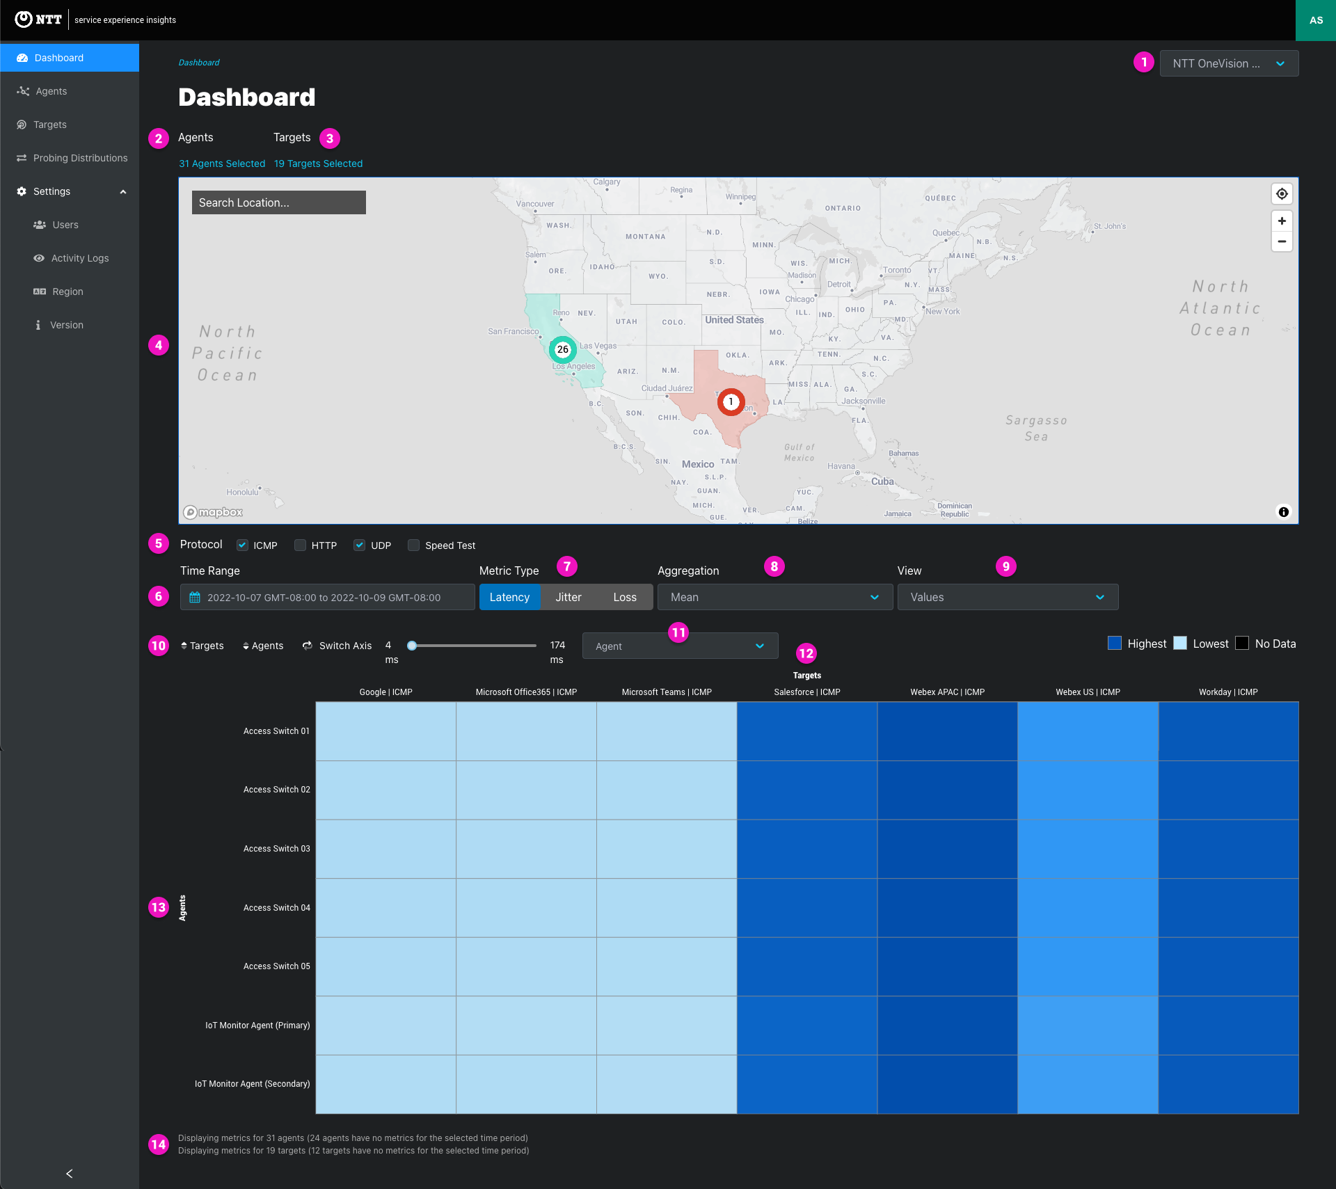Open the Agent grouping dropdown
Screen dimensions: 1336x1189
pyautogui.click(x=680, y=646)
